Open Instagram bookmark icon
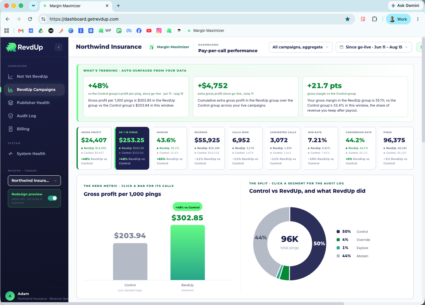This screenshot has height=305, width=425. coord(159,31)
